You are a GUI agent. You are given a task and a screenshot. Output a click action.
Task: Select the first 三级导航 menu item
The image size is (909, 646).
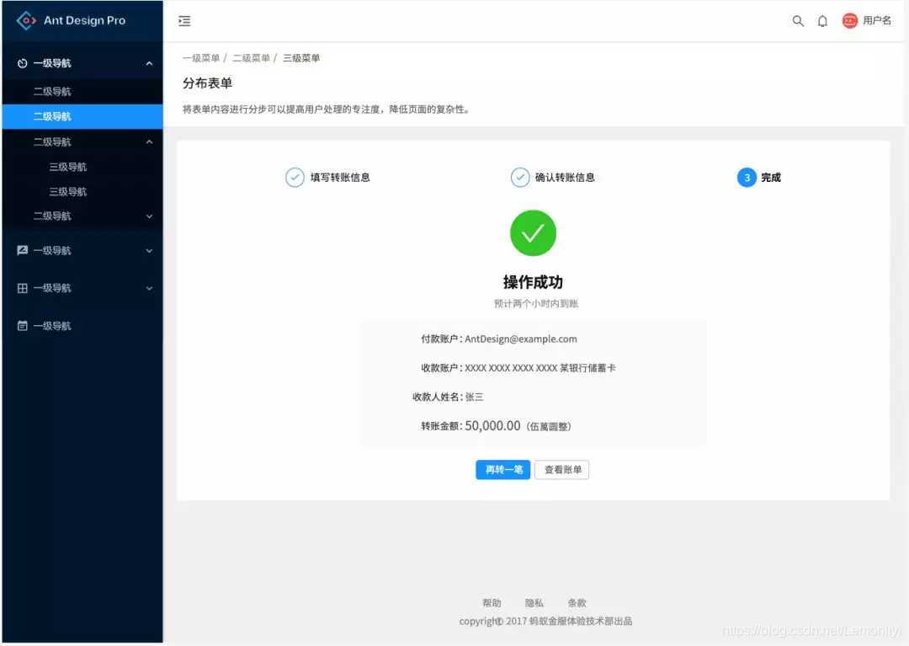pos(67,166)
